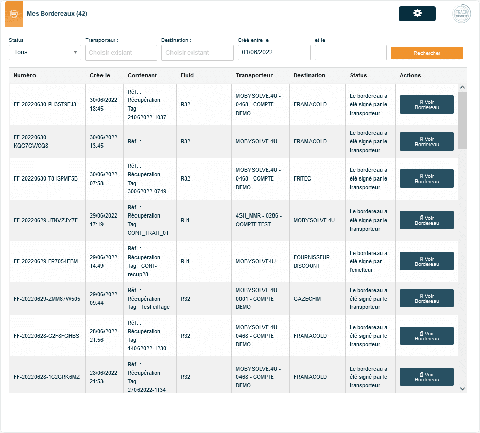This screenshot has height=433, width=480.
Task: Click creation date 29/06/2022 17:19
Action: 104,220
